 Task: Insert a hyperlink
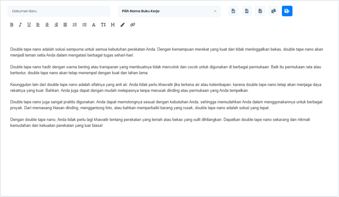point(132,25)
